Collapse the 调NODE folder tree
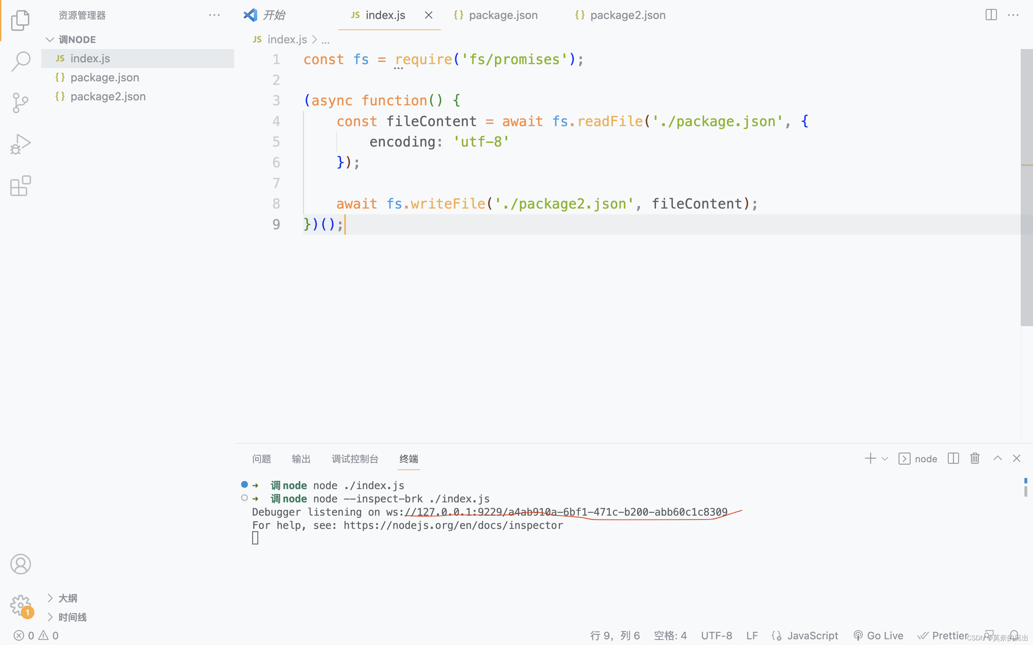Image resolution: width=1033 pixels, height=645 pixels. [50, 40]
